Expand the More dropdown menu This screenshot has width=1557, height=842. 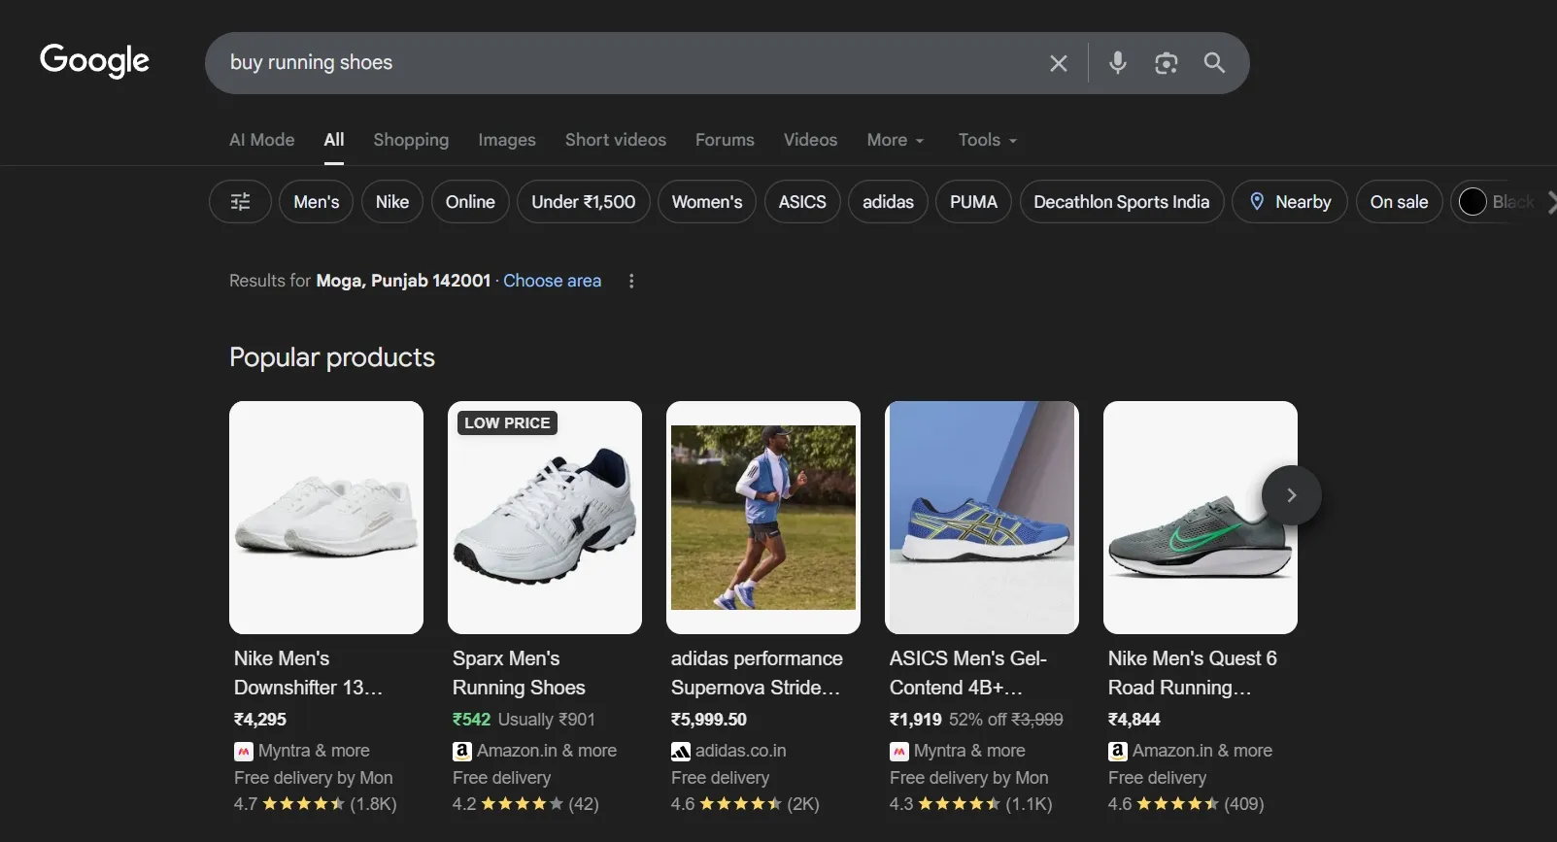(x=895, y=140)
